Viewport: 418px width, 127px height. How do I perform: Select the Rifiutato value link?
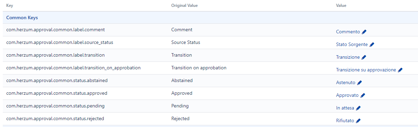[345, 121]
